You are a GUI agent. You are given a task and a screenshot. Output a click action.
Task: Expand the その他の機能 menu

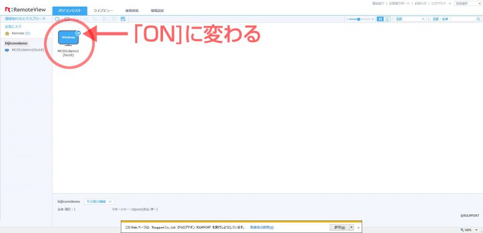pyautogui.click(x=99, y=202)
